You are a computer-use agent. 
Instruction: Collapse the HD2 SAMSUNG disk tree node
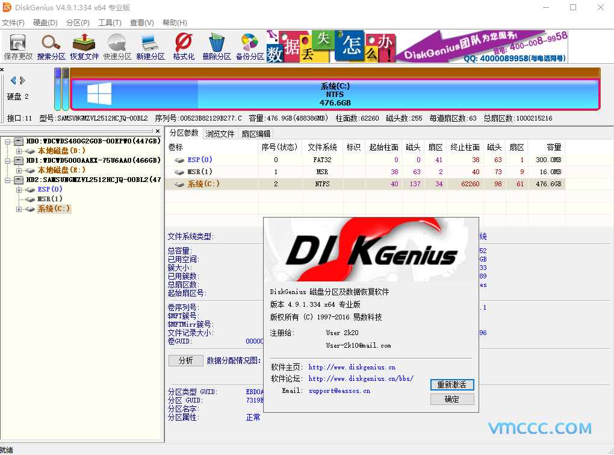coord(7,180)
